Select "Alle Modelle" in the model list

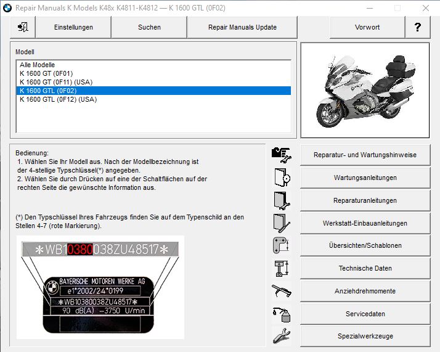pos(37,65)
